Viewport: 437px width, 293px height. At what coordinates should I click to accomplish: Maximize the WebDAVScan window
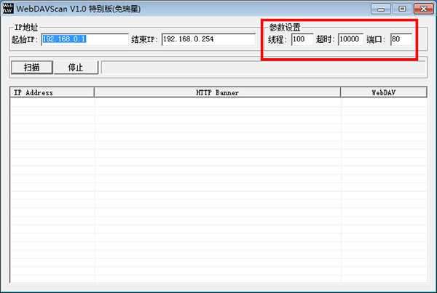coord(401,9)
